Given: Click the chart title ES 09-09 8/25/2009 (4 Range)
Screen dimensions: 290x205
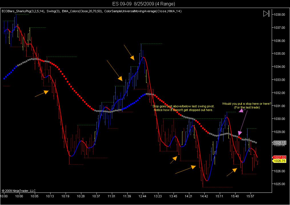Looking at the screenshot, I should click(x=144, y=4).
